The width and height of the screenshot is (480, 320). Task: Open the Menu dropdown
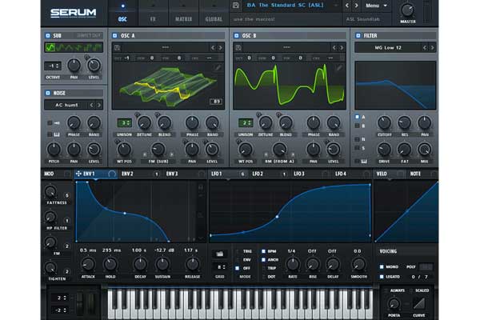[376, 6]
